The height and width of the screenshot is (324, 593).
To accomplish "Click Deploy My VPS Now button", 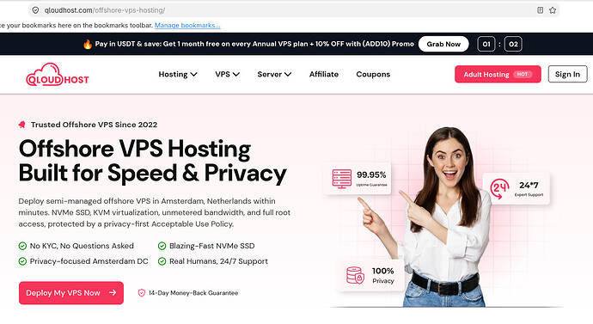I will click(x=71, y=292).
